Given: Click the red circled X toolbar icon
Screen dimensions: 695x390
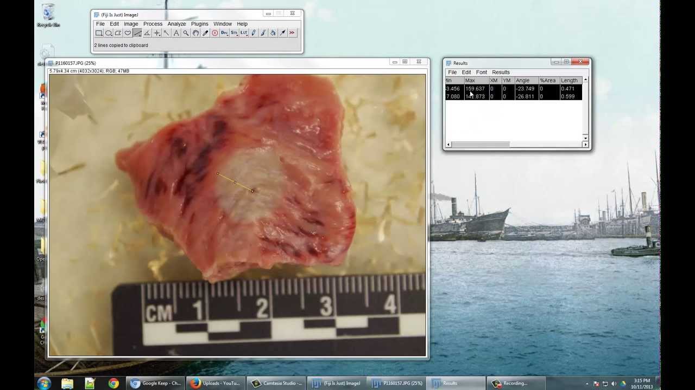Looking at the screenshot, I should point(215,33).
